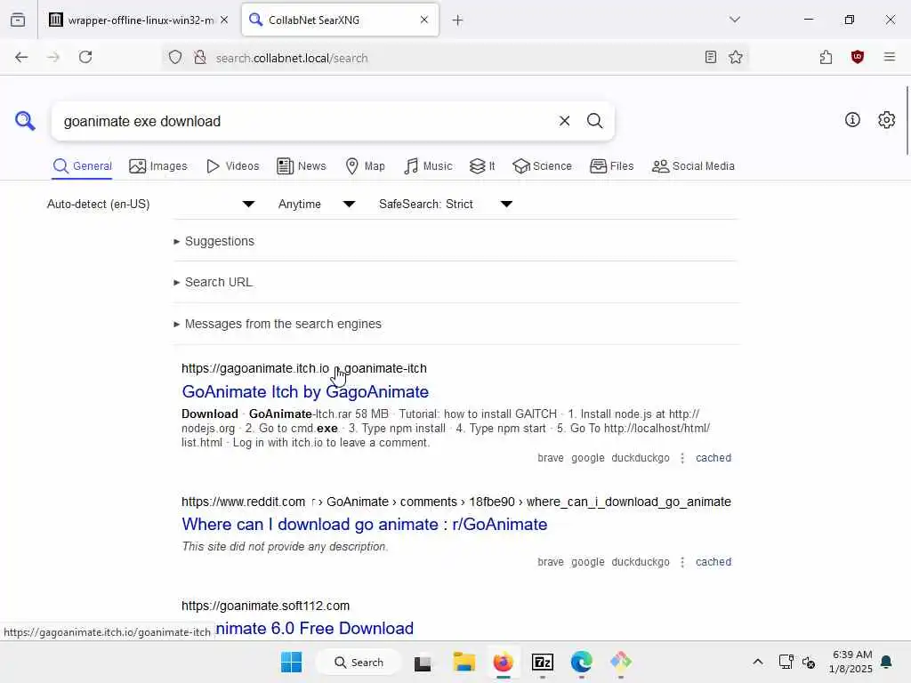Switch to the Videos category

click(x=232, y=166)
